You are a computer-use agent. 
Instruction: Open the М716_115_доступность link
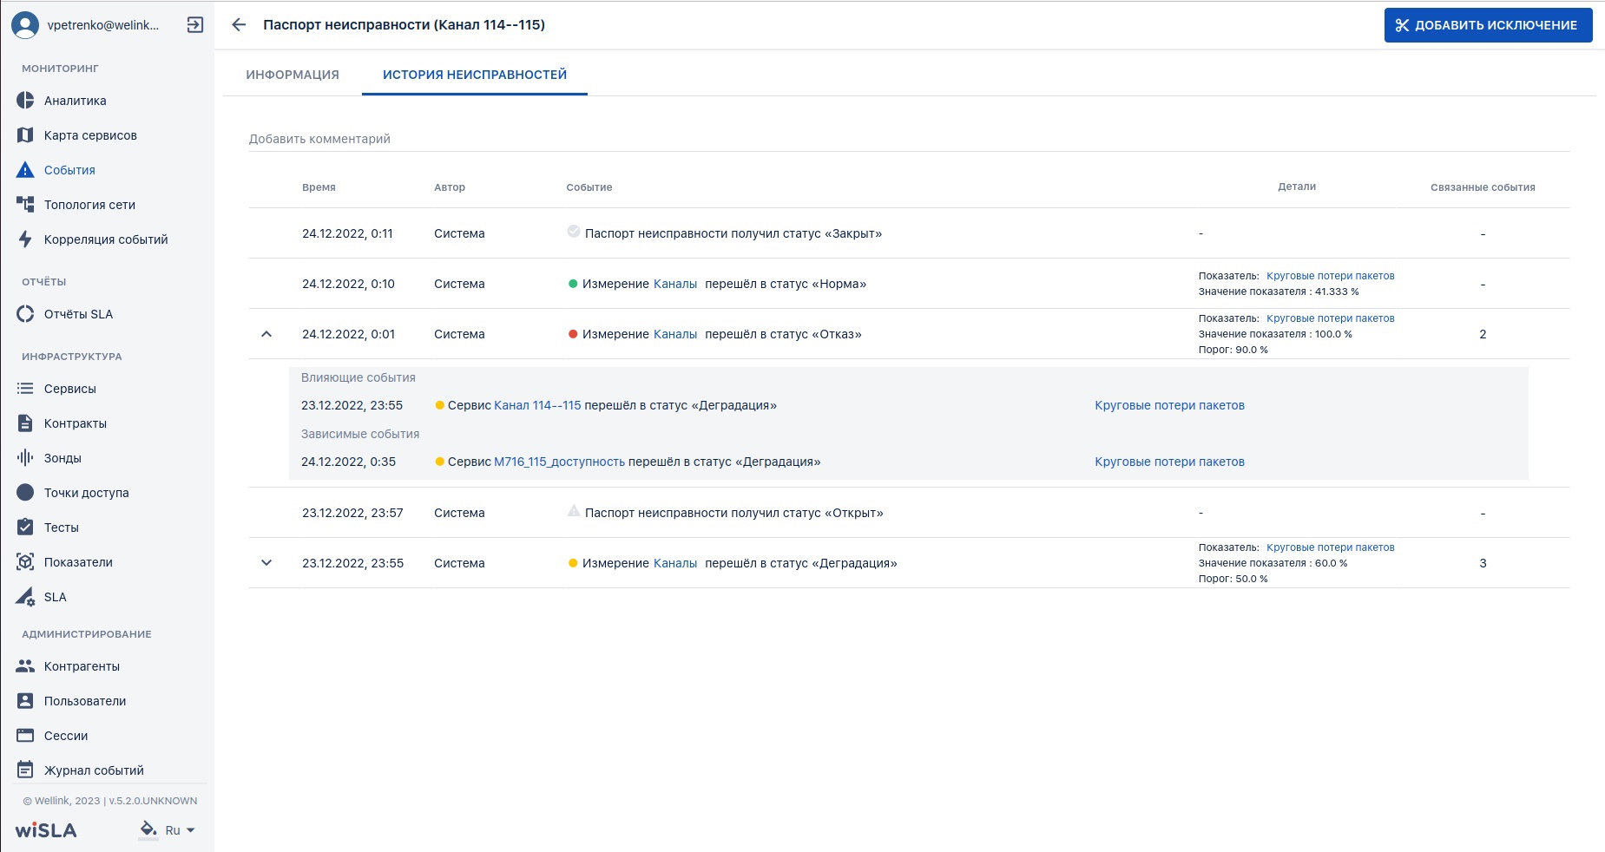[x=559, y=462]
